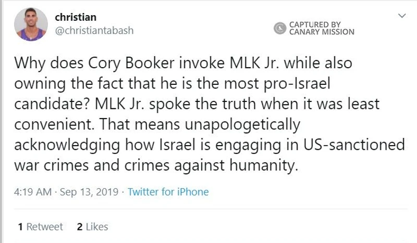Open the @christiantabash handle link
This screenshot has height=243, width=417.
pos(94,31)
